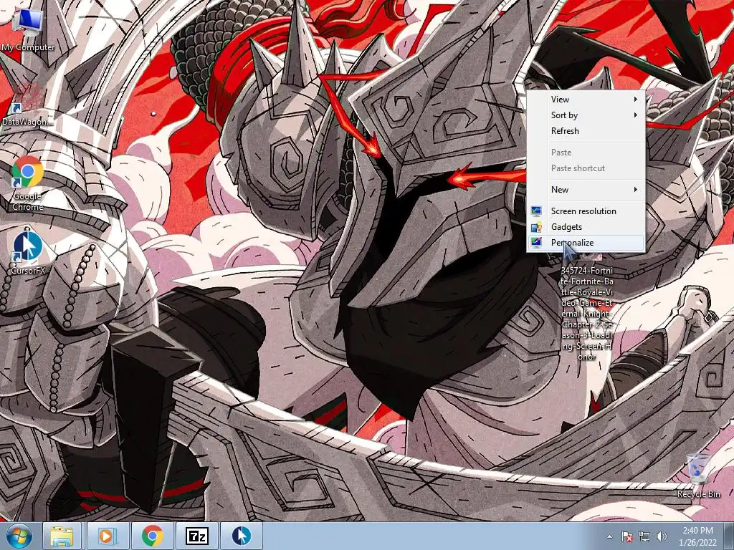Select the Recycle Bin desktop icon
Screen dimensions: 734x550
[698, 474]
